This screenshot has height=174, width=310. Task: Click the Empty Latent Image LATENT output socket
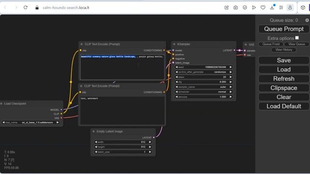(x=154, y=137)
